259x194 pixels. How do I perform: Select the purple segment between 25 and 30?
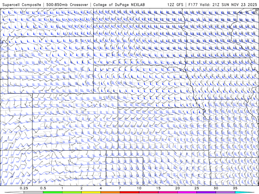click(206, 192)
